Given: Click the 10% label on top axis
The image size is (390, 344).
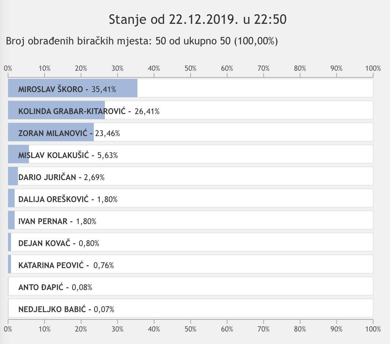Looking at the screenshot, I should [x=44, y=68].
